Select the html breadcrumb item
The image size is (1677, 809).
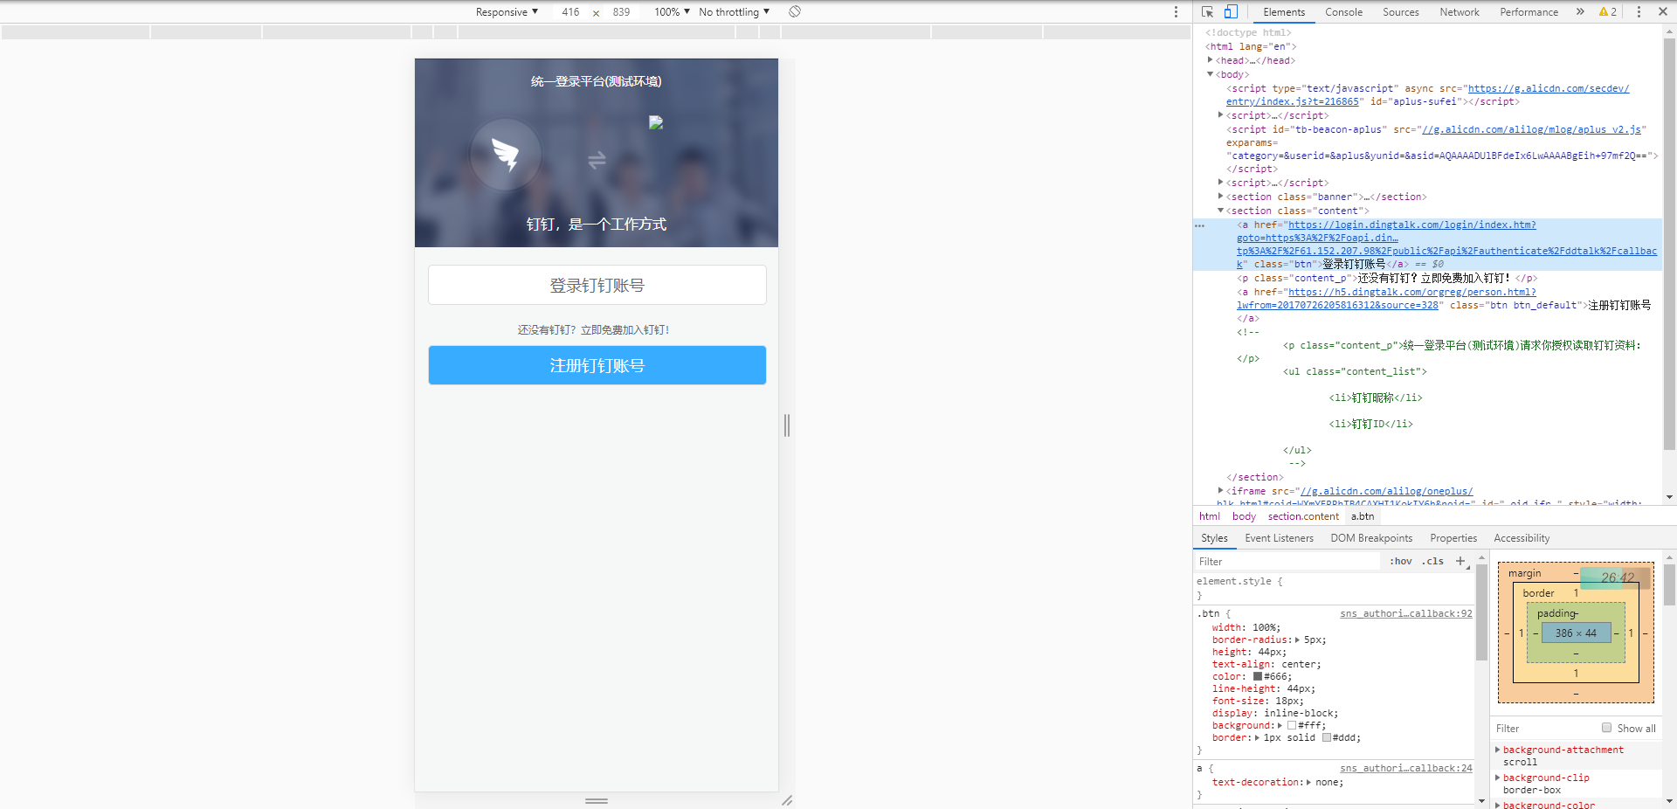click(x=1210, y=516)
